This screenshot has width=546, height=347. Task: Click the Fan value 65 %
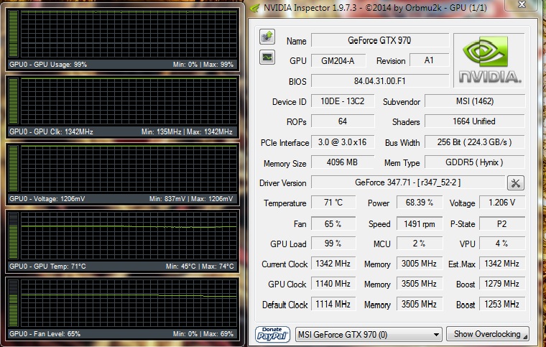point(333,224)
